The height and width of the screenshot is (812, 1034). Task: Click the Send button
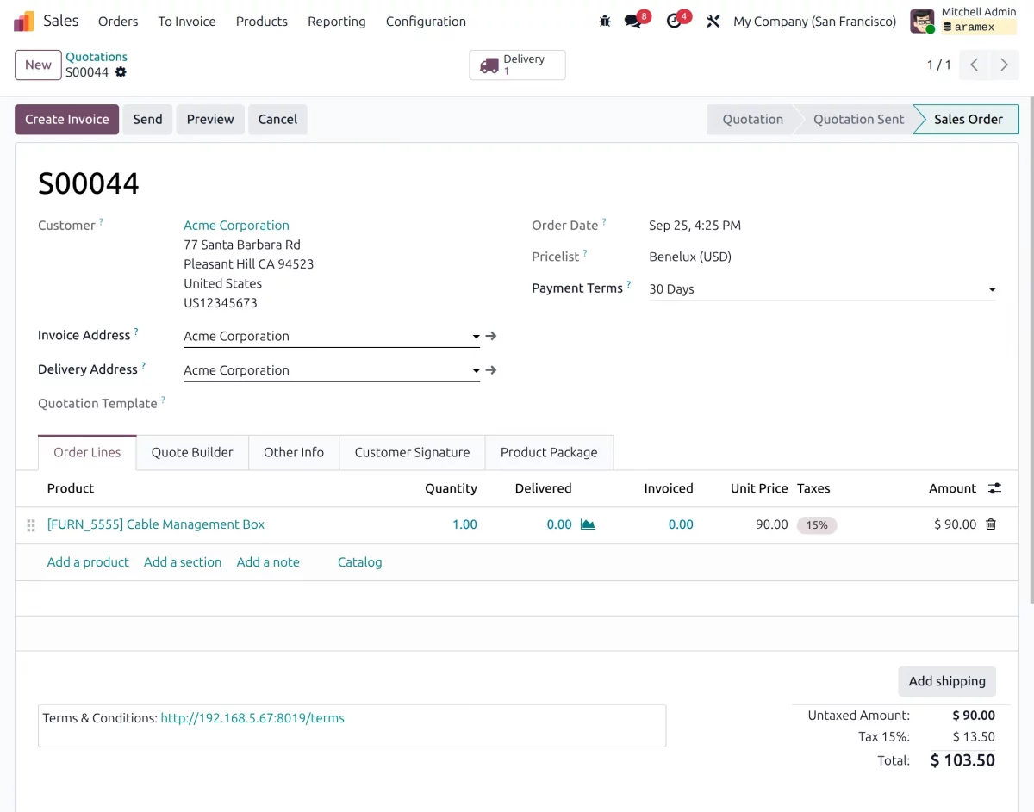[x=148, y=120]
